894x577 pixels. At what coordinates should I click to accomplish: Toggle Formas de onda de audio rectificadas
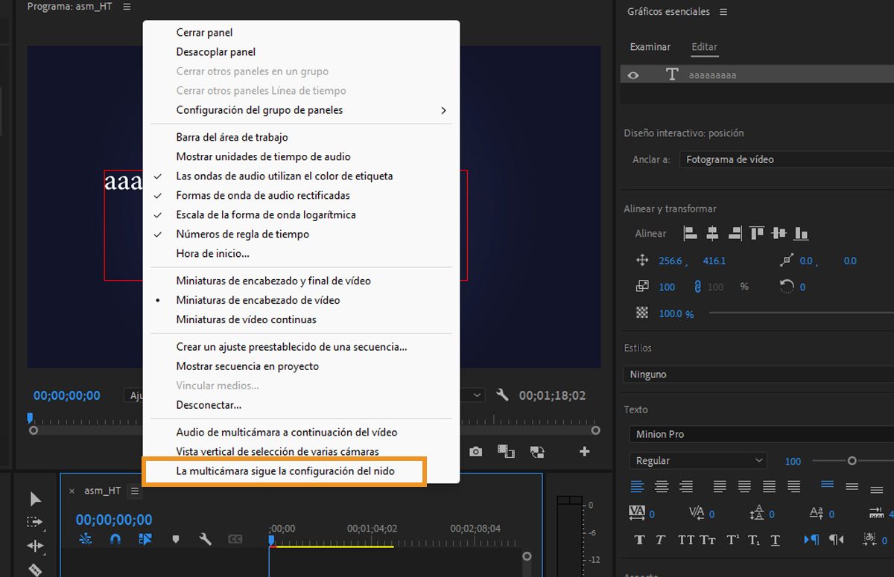[x=262, y=195]
